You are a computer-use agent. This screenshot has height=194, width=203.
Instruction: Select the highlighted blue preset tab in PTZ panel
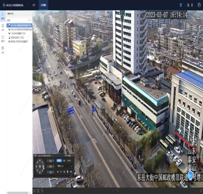click(x=59, y=161)
